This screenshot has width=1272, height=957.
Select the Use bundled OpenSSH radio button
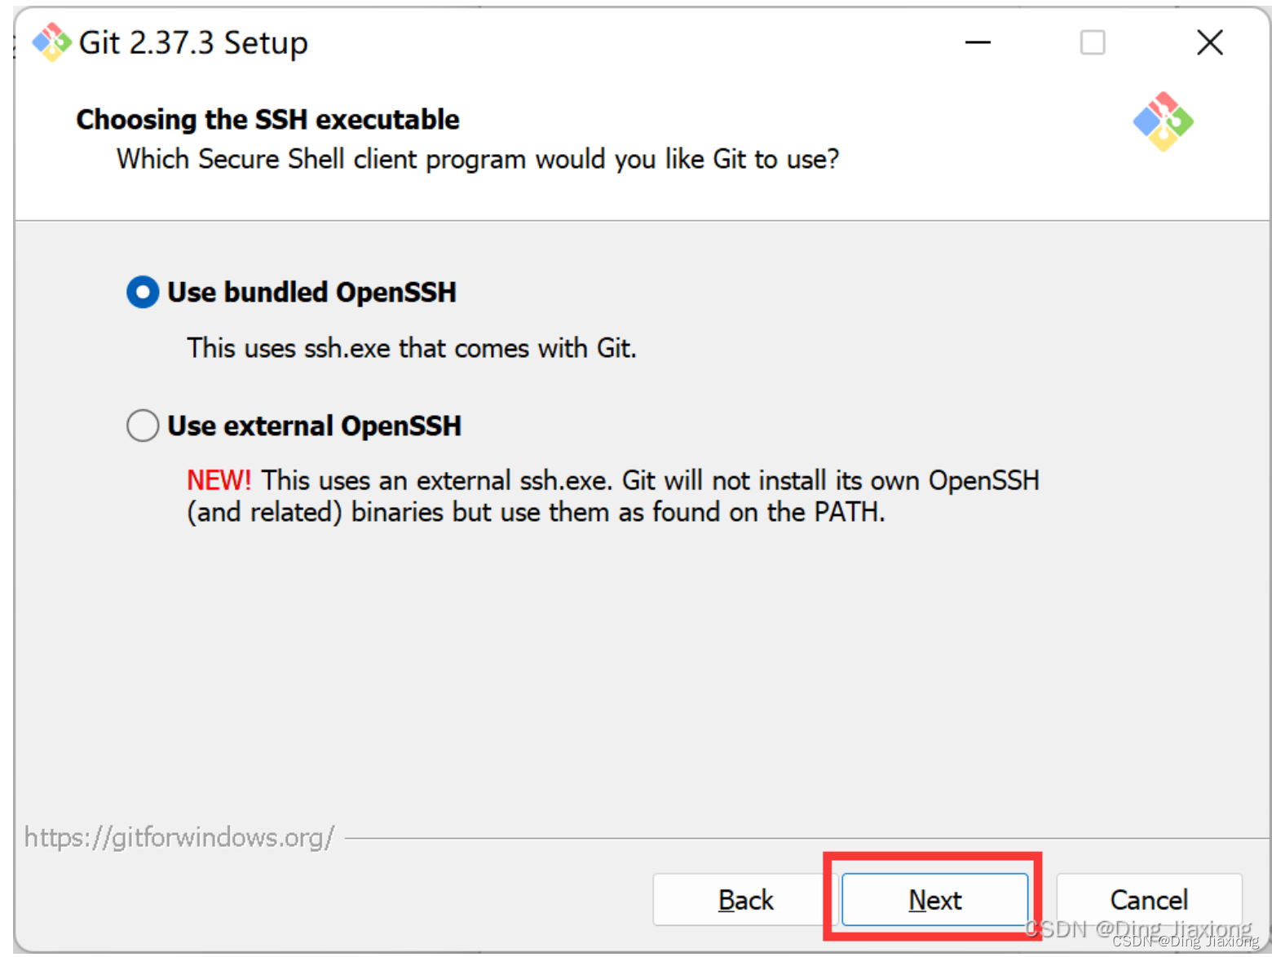click(143, 292)
